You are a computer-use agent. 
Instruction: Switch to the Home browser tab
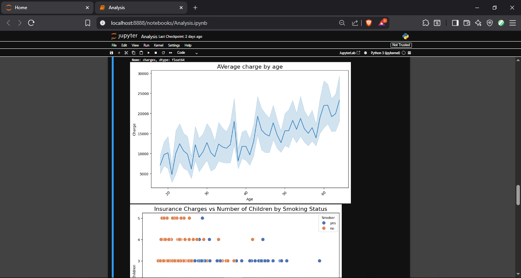point(47,8)
